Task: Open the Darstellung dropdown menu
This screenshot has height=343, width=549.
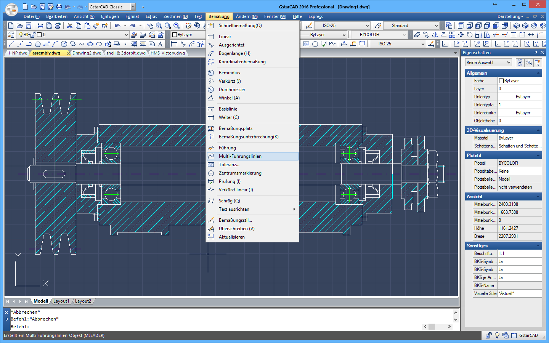Action: [510, 16]
